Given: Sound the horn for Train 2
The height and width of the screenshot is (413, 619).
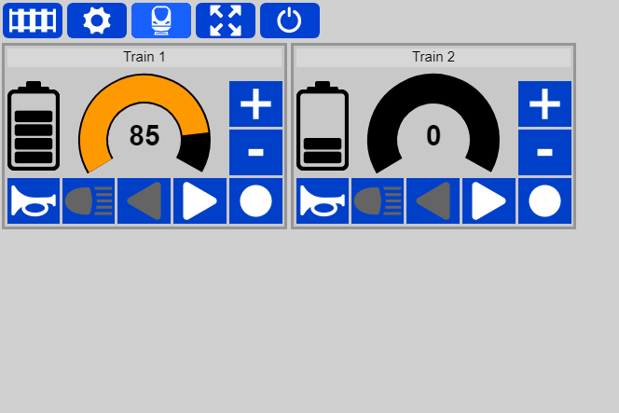Looking at the screenshot, I should pos(323,201).
